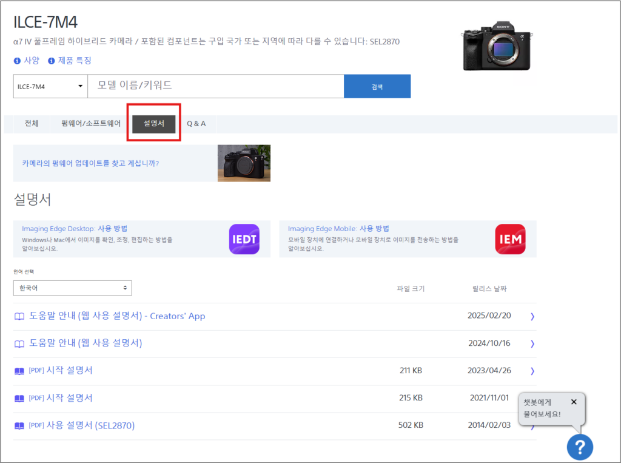This screenshot has height=463, width=621.
Task: Click the info icon next to 제품 특징
Action: click(51, 61)
